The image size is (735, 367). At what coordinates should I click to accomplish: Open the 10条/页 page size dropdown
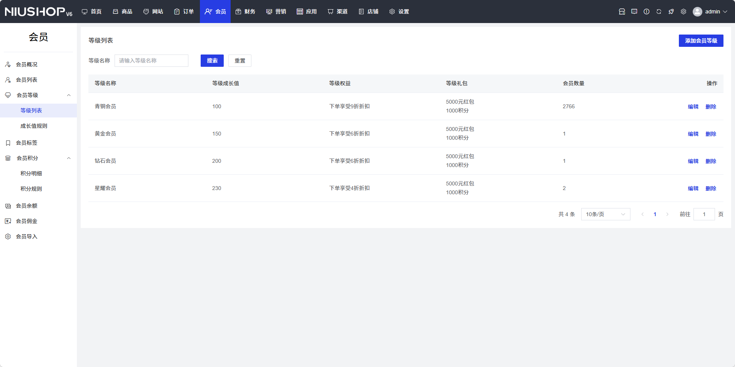[x=605, y=214]
